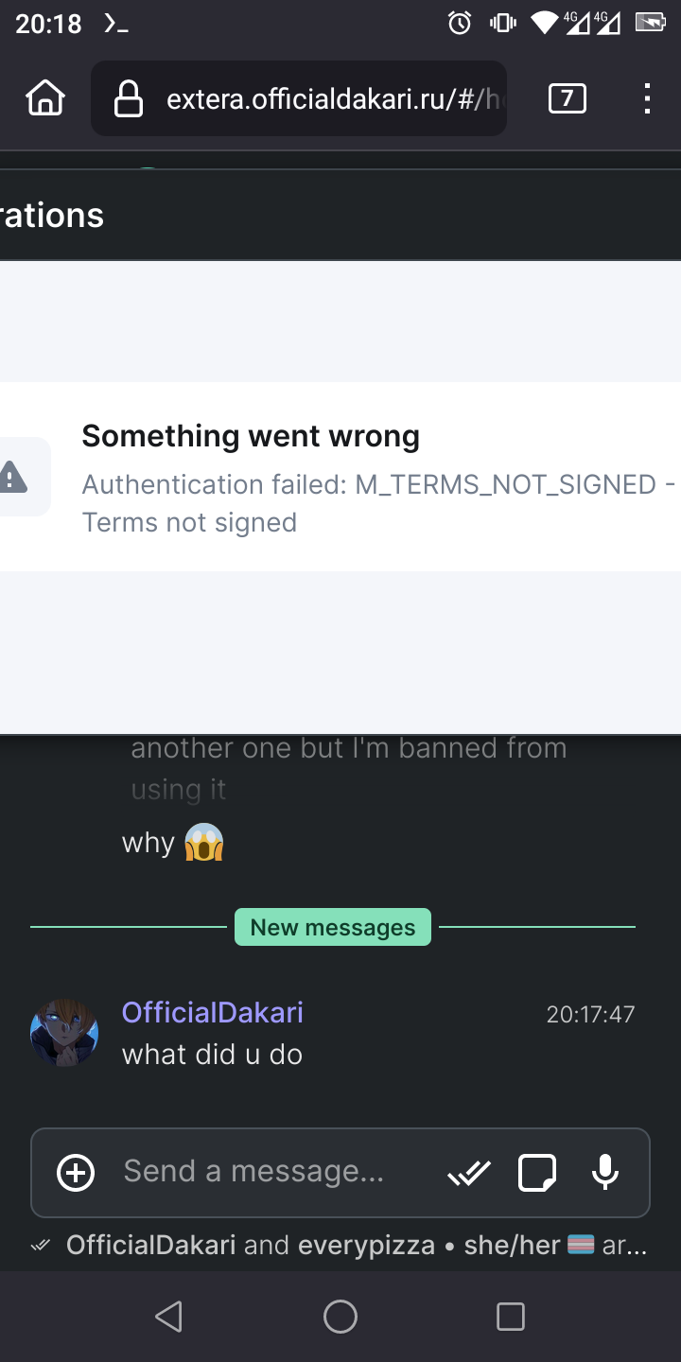Image resolution: width=681 pixels, height=1362 pixels.
Task: Tap the Android recent apps square button
Action: pyautogui.click(x=511, y=1317)
